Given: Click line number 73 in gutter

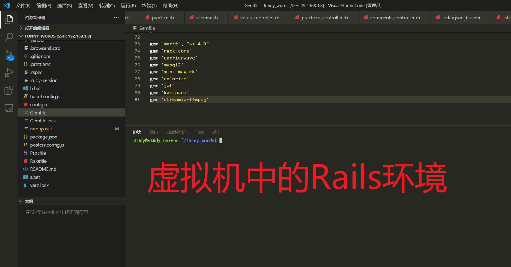Looking at the screenshot, I should click(x=137, y=44).
